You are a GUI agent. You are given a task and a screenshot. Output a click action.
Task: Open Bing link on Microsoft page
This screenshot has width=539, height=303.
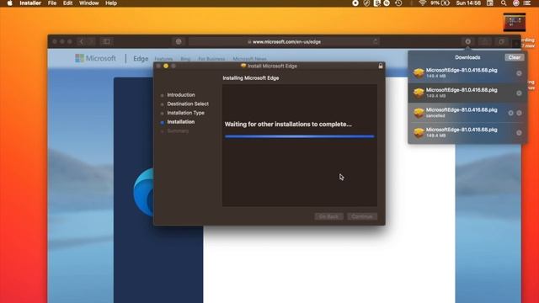[185, 59]
